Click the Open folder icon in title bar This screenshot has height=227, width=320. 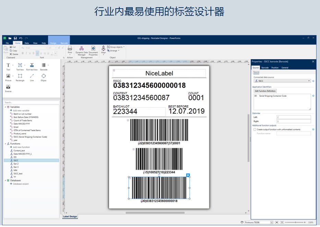click(10, 38)
